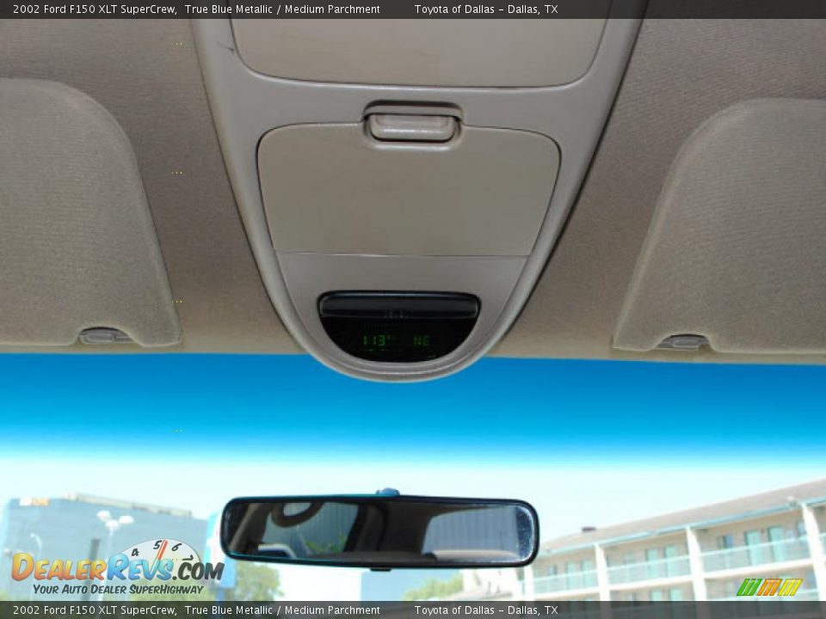Click "True Blue Metallic / Medium Parchment" in bottom caption

tap(282, 610)
